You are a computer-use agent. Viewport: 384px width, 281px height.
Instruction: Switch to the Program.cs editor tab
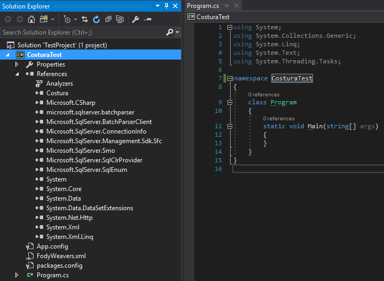tap(203, 6)
